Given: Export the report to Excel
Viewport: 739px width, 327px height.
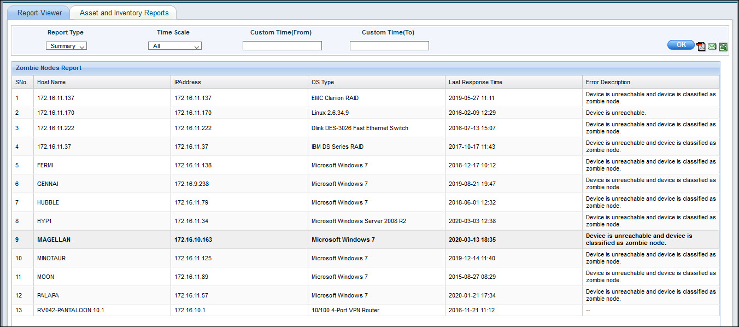Looking at the screenshot, I should (x=723, y=46).
